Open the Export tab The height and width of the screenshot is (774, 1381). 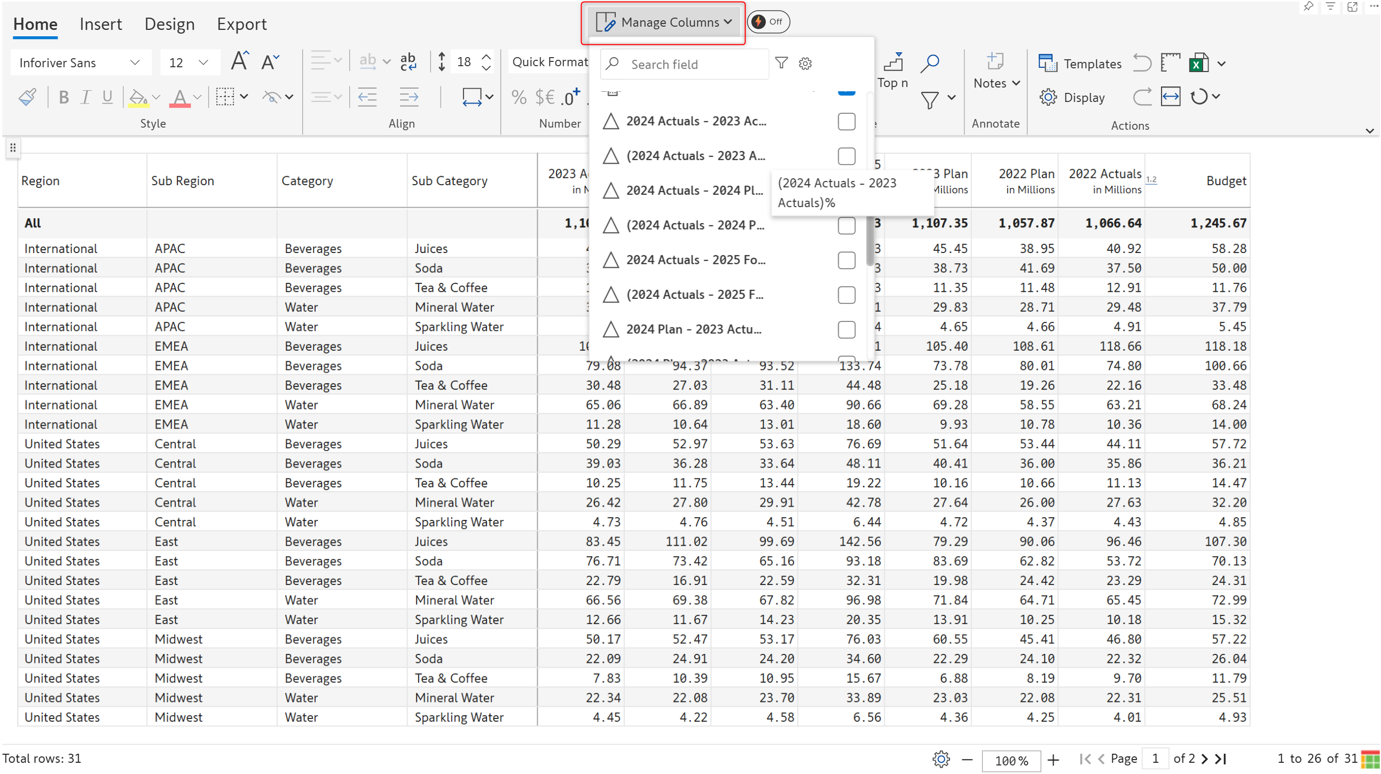tap(241, 24)
